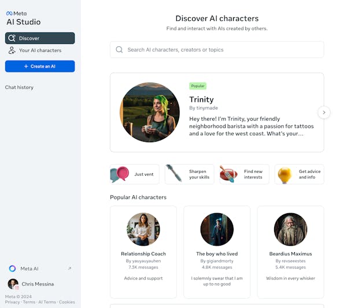
Task: Advance the featured carousel with the right chevron
Action: [x=324, y=113]
